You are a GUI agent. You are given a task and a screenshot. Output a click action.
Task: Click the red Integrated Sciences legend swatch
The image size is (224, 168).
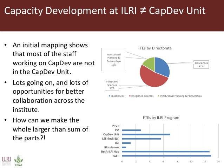pyautogui.click(x=130, y=96)
